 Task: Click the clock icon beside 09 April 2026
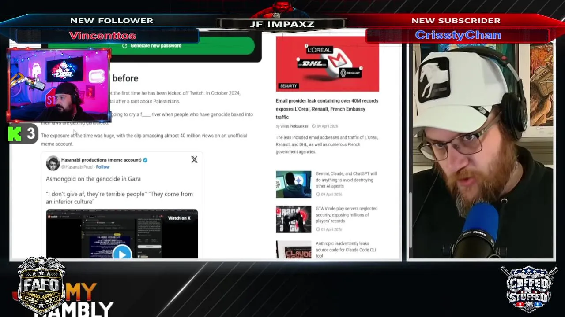tap(314, 126)
